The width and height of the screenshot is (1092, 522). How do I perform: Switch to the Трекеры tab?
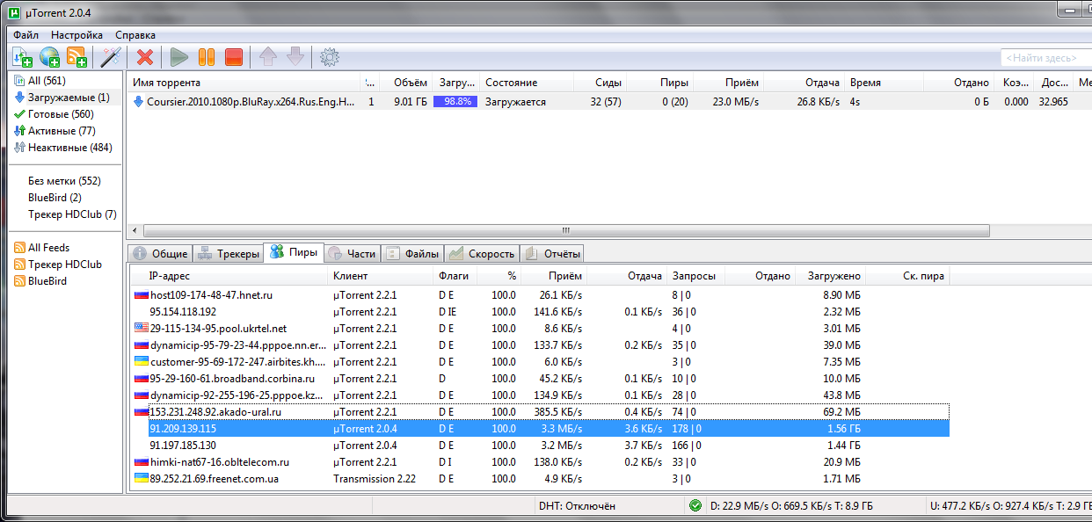[228, 253]
